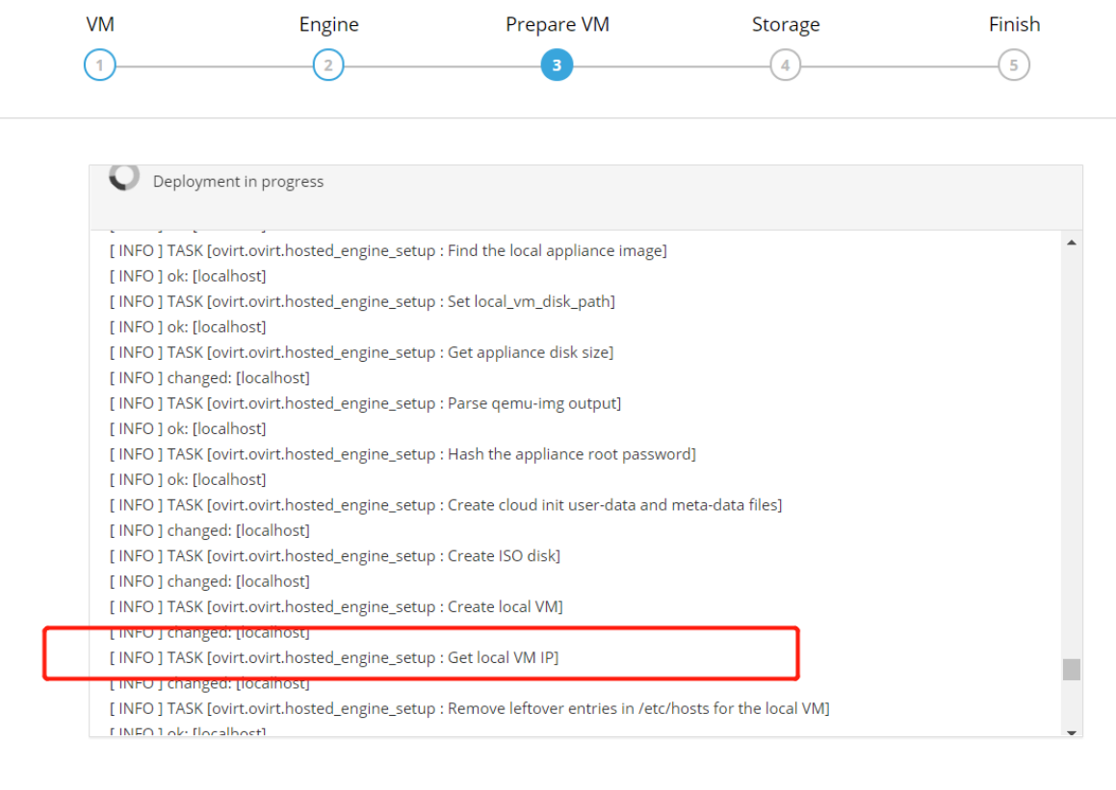Click the deployment progress spinner icon

tap(124, 176)
